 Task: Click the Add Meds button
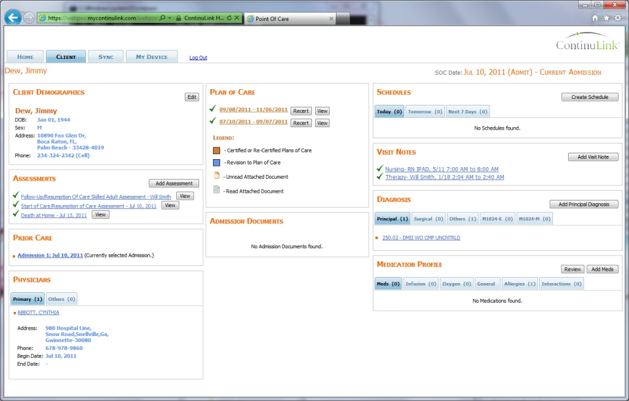click(602, 269)
